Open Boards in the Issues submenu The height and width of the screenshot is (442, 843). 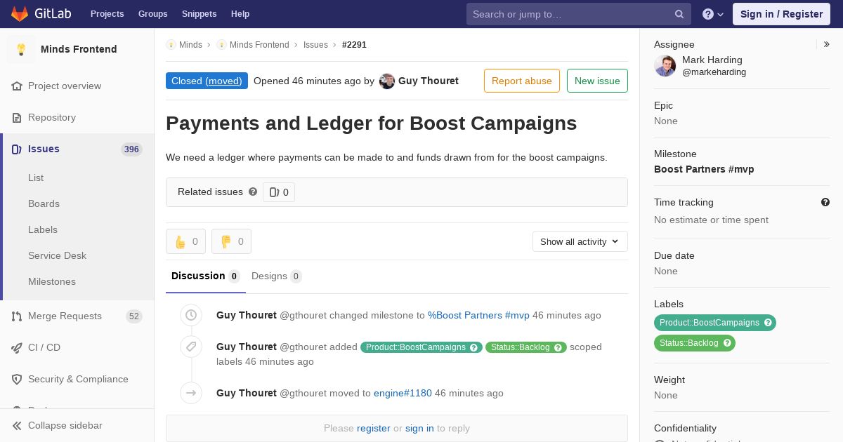coord(44,203)
